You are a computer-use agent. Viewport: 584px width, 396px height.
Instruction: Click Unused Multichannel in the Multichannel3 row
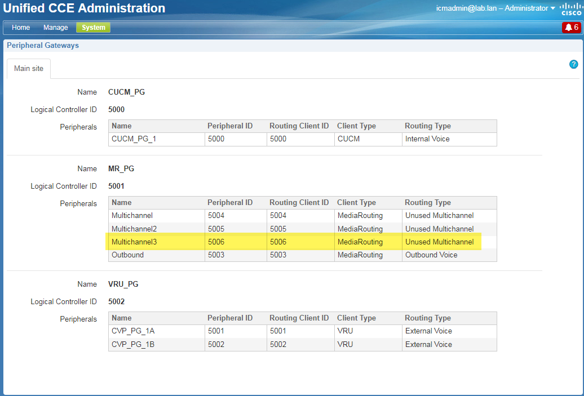[449, 242]
